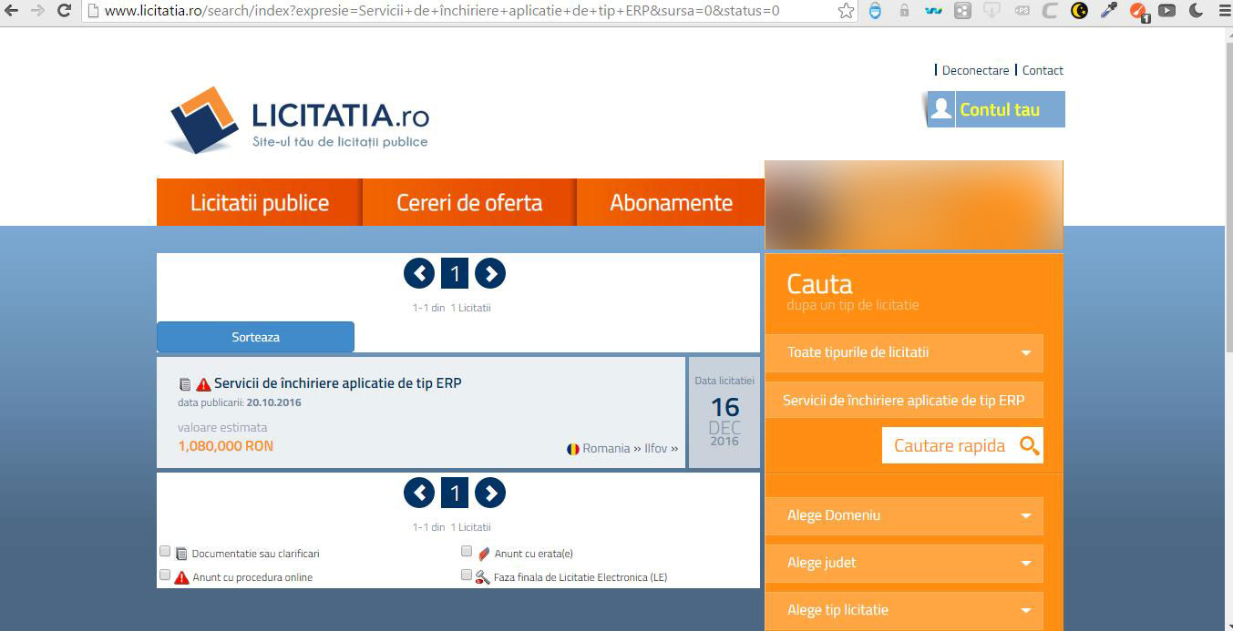Open the Licitatii publice menu tab
The image size is (1233, 631).
pyautogui.click(x=260, y=202)
